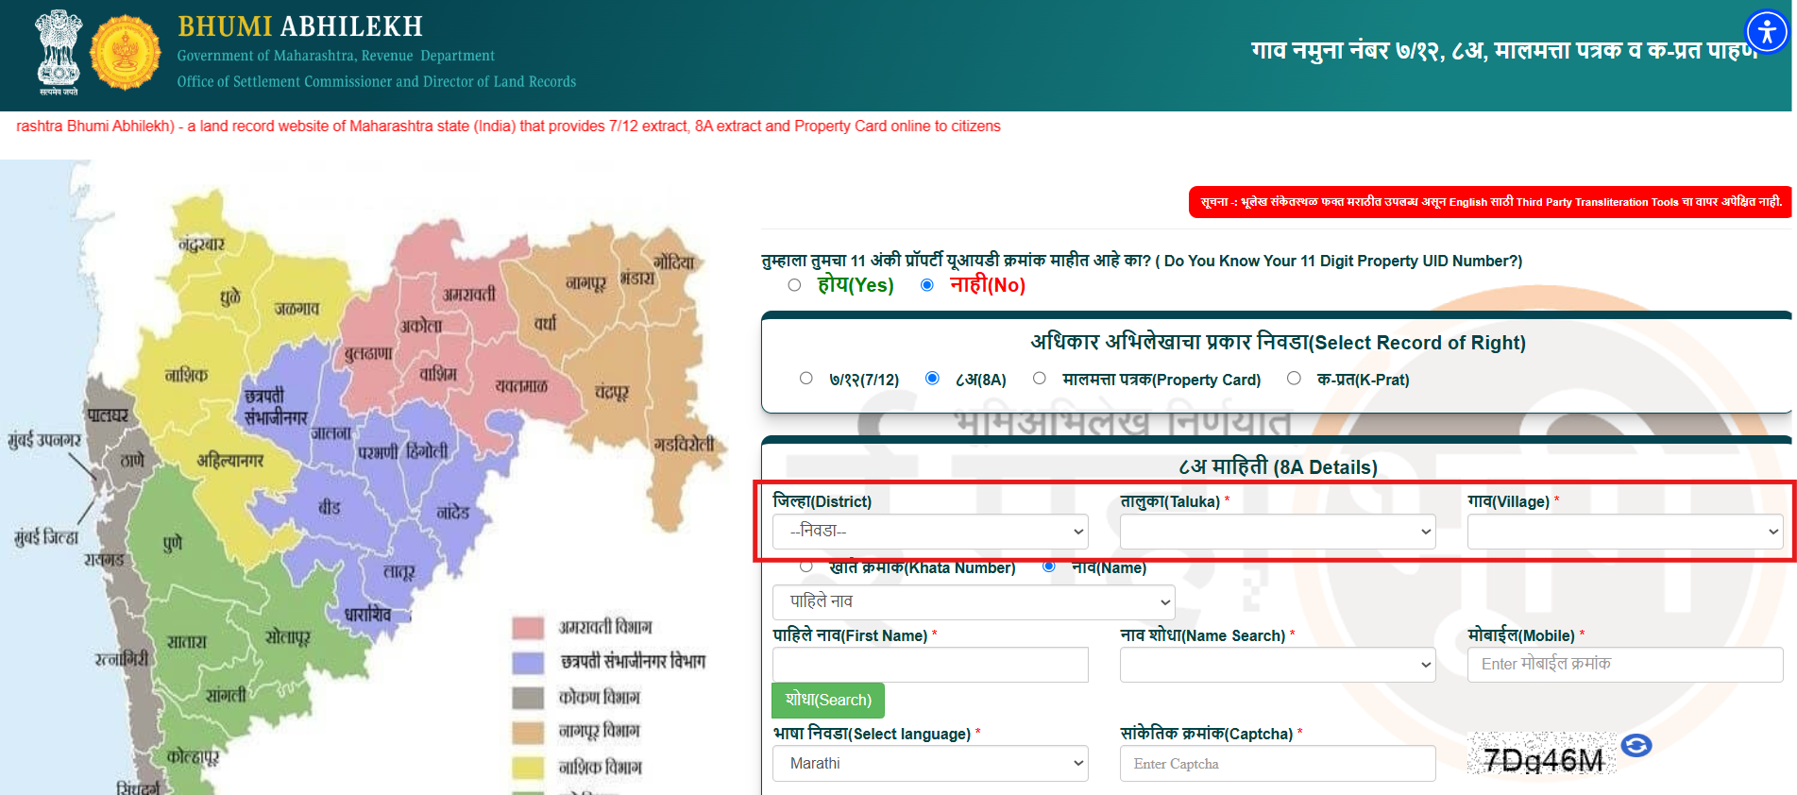This screenshot has width=1797, height=795.
Task: Choose मालमत्ता पत्रक(Property Card) record type
Action: (x=1039, y=379)
